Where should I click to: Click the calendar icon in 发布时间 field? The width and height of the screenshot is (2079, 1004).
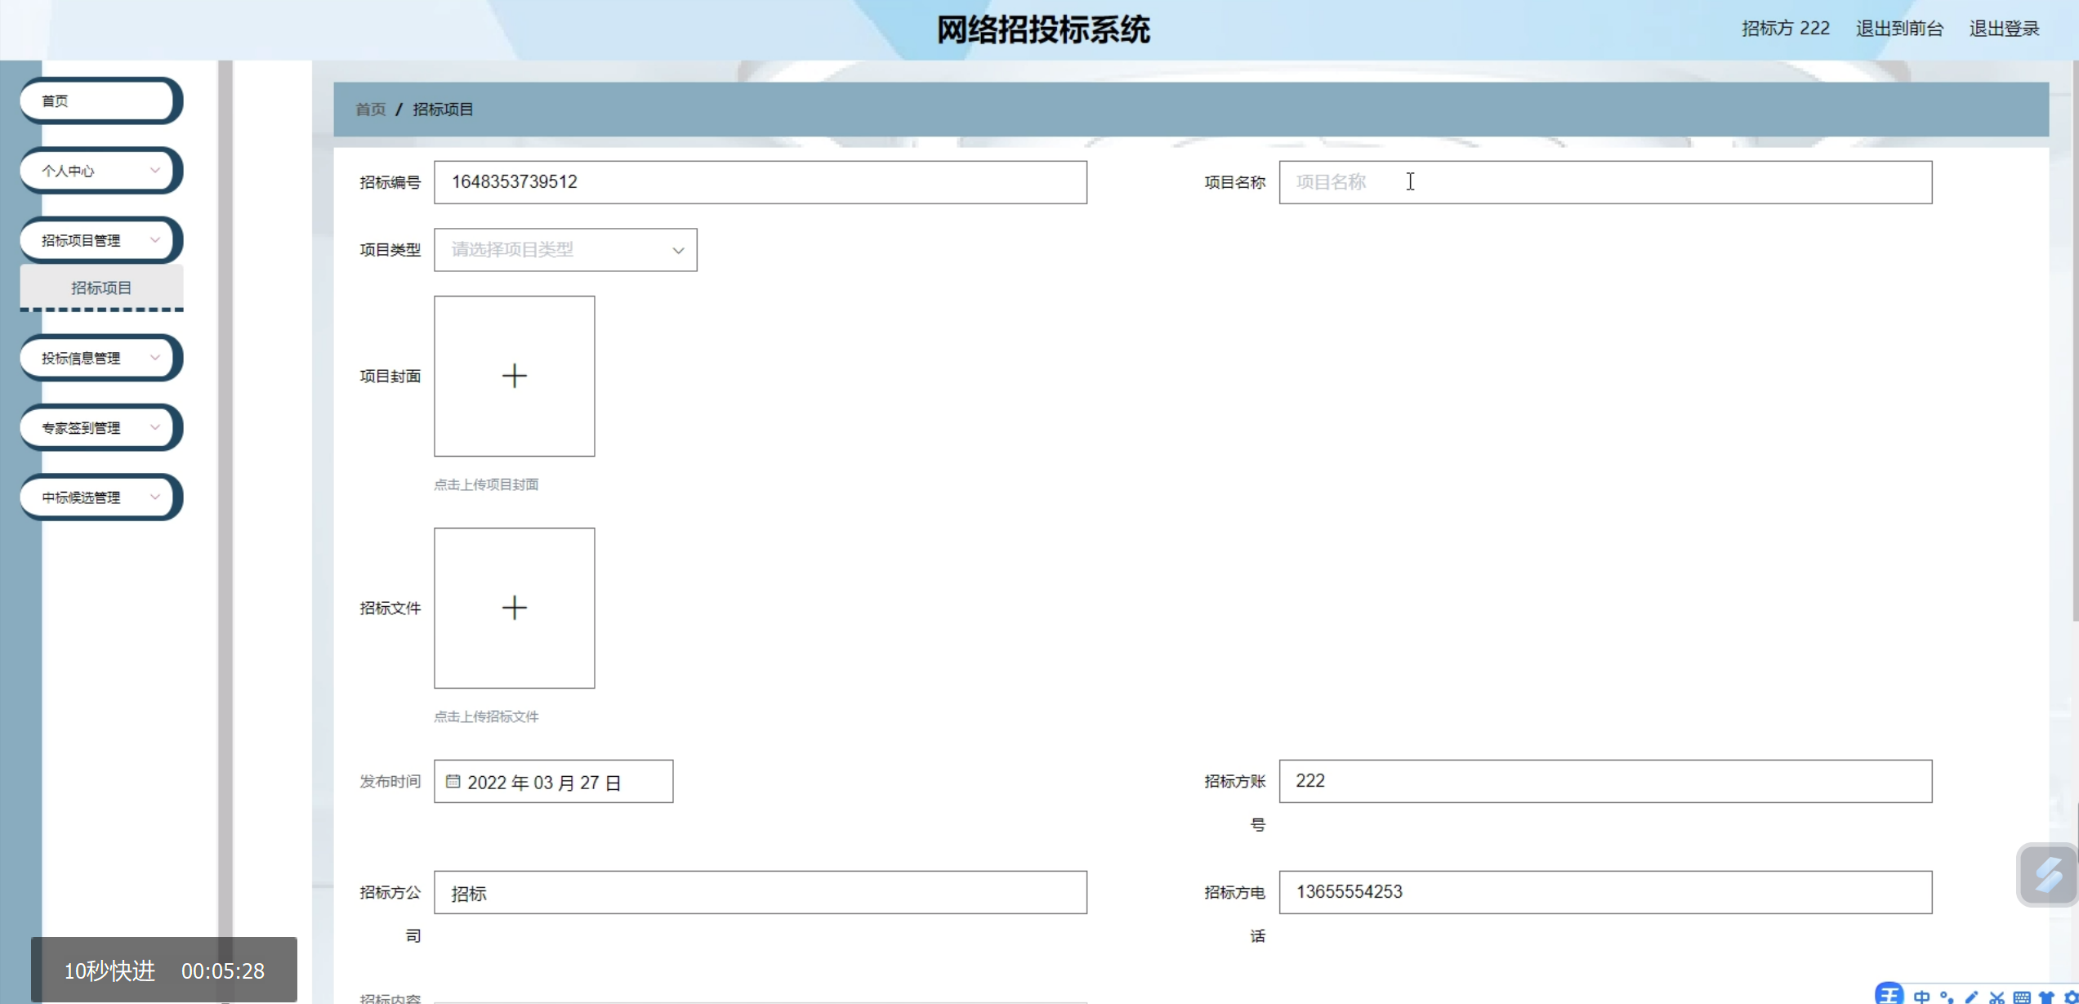tap(453, 782)
